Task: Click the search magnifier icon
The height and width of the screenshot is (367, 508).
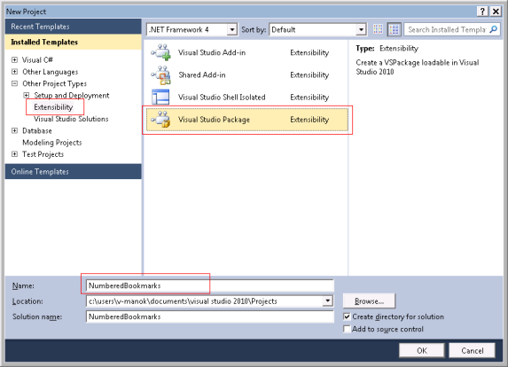Action: (494, 29)
